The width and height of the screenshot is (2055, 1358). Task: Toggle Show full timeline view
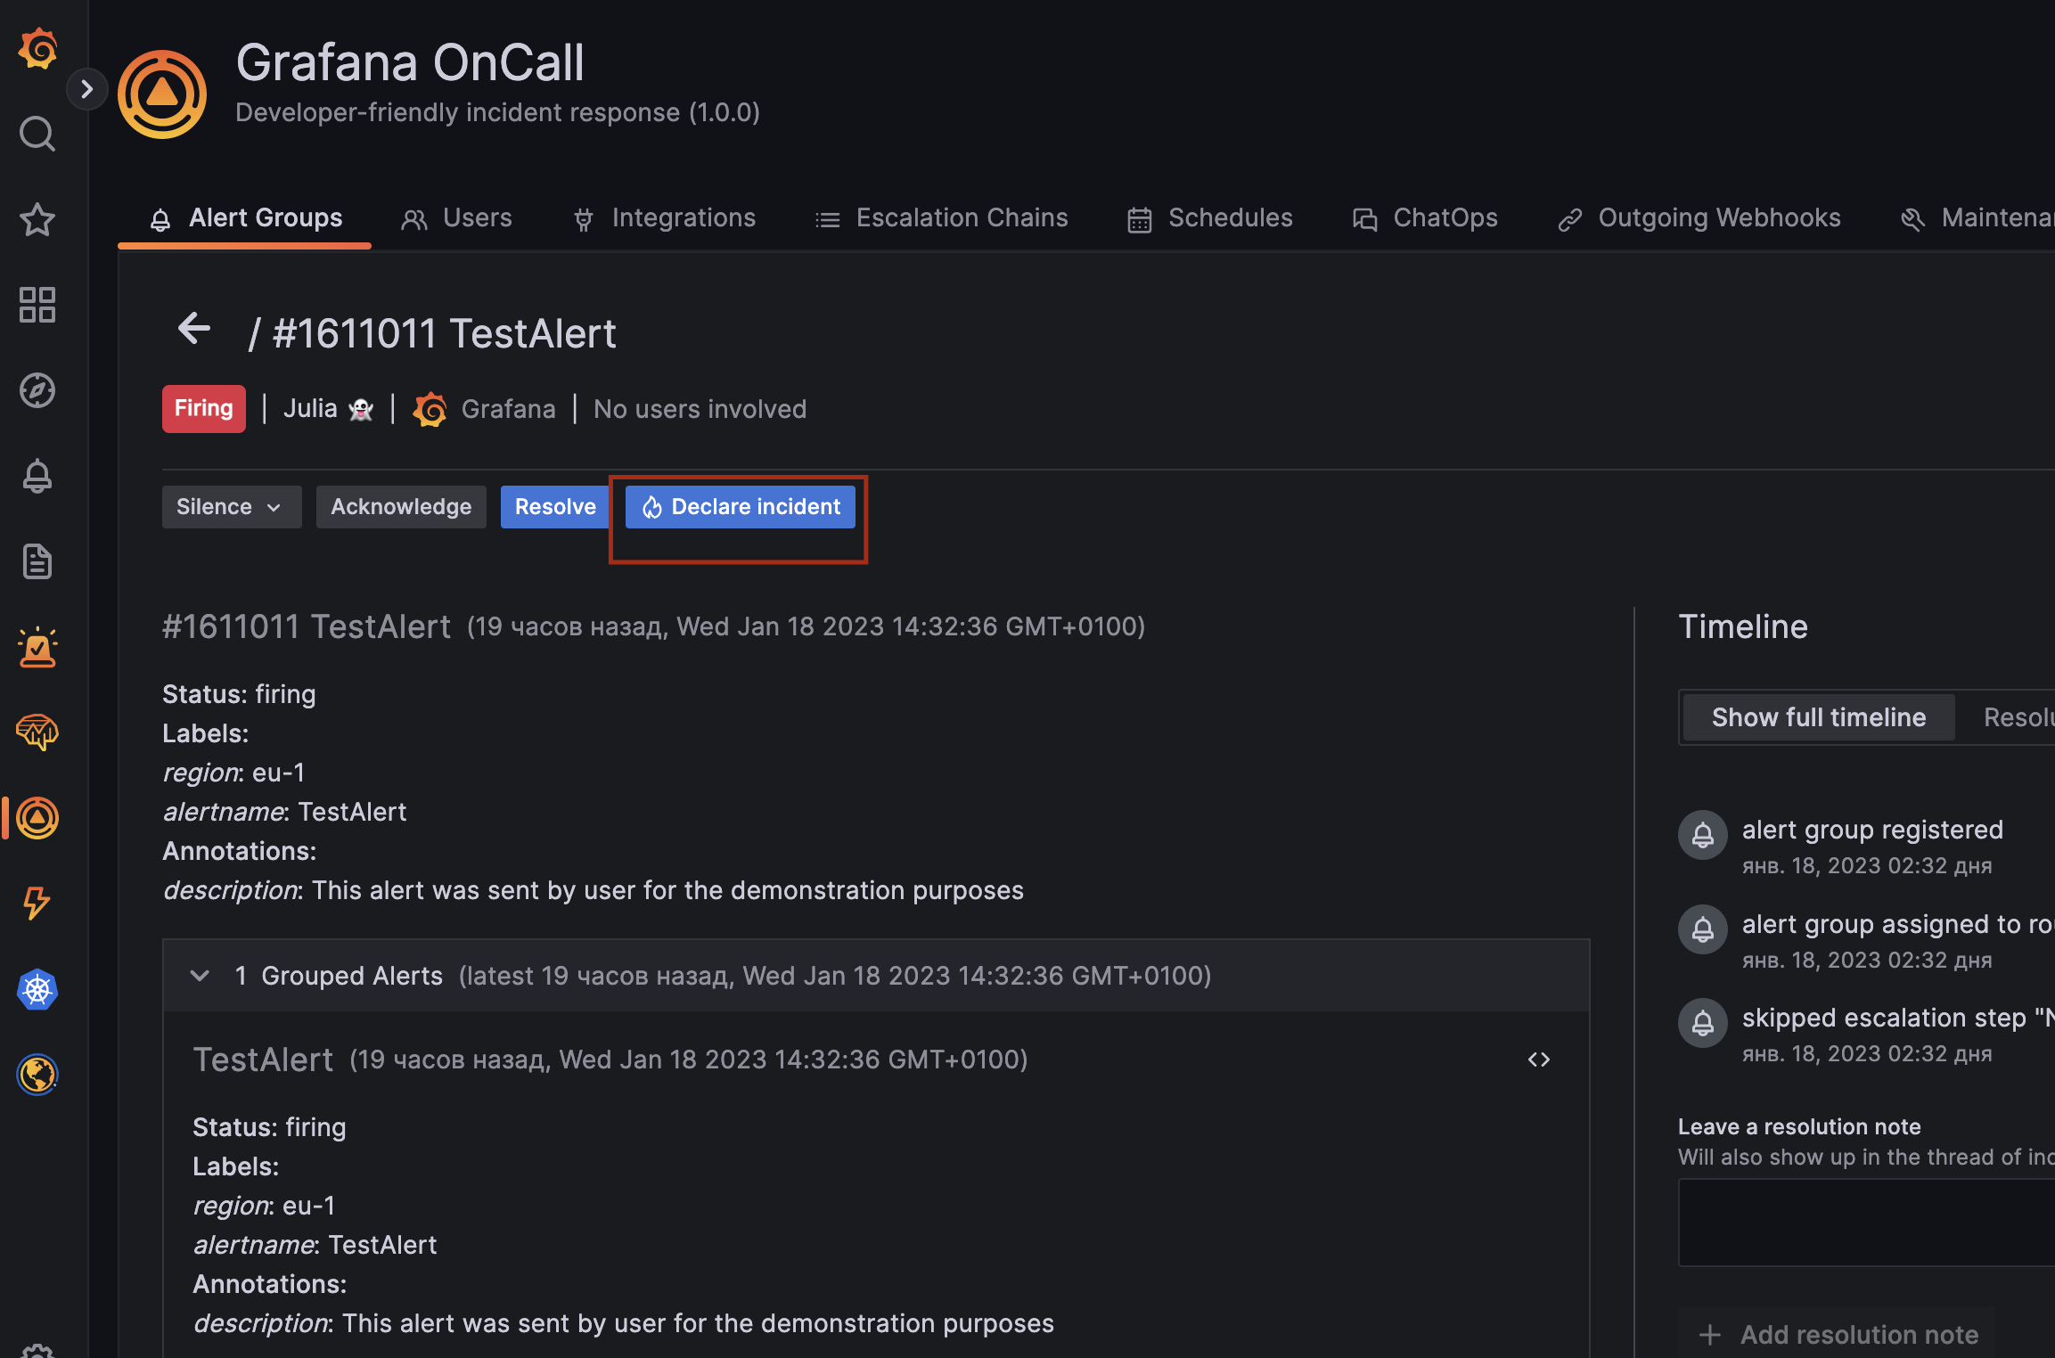[1817, 716]
